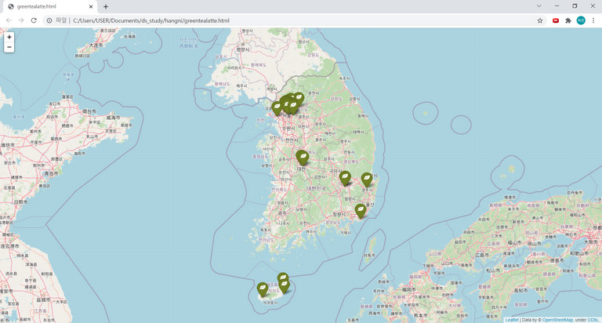Select the westernmost leaf marker on Jeju island
Viewport: 602px width, 323px height.
(263, 289)
